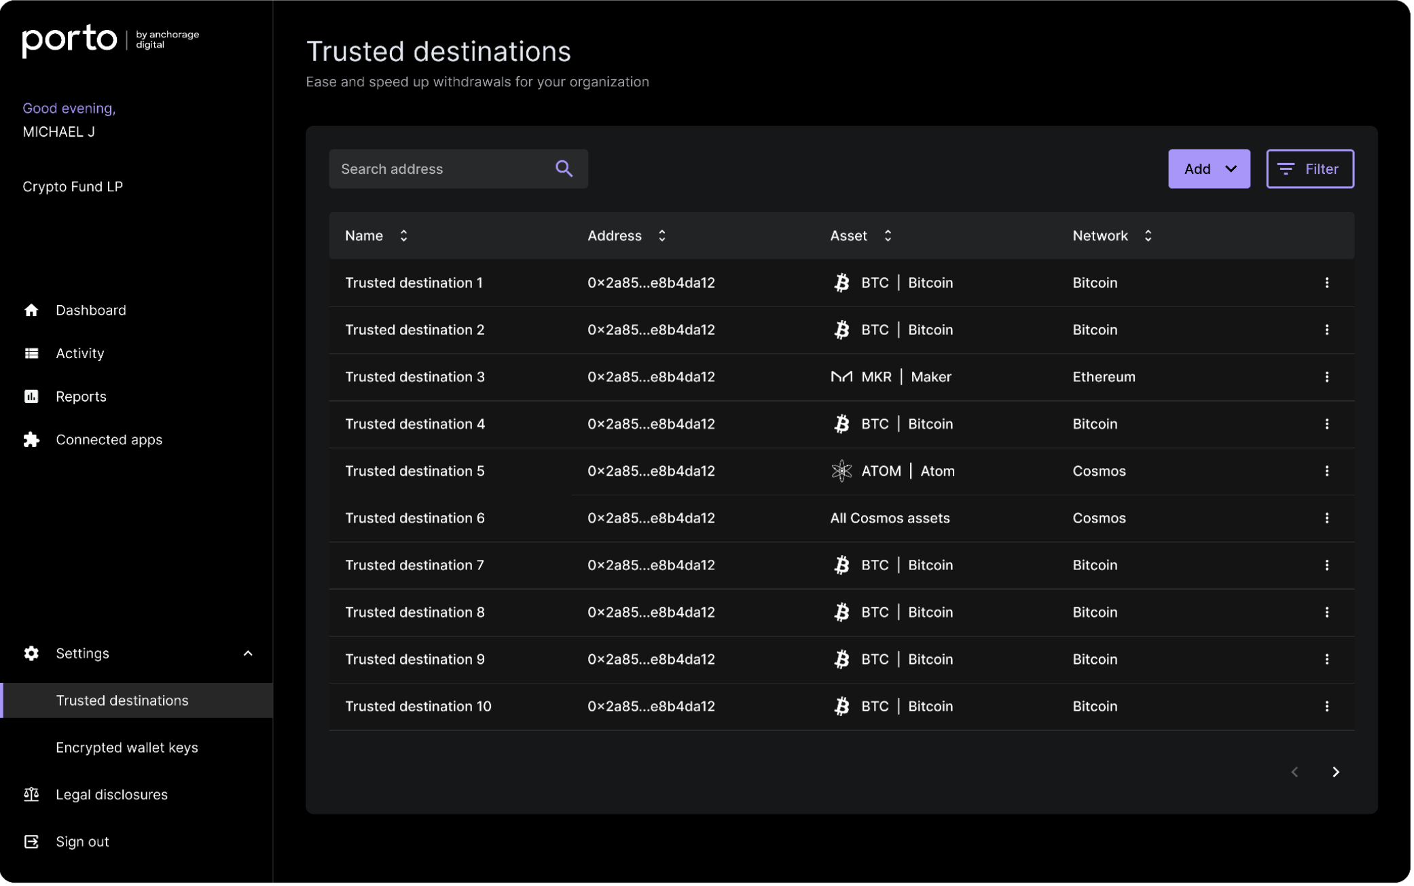Open Connected apps
The height and width of the screenshot is (886, 1414).
coord(109,440)
